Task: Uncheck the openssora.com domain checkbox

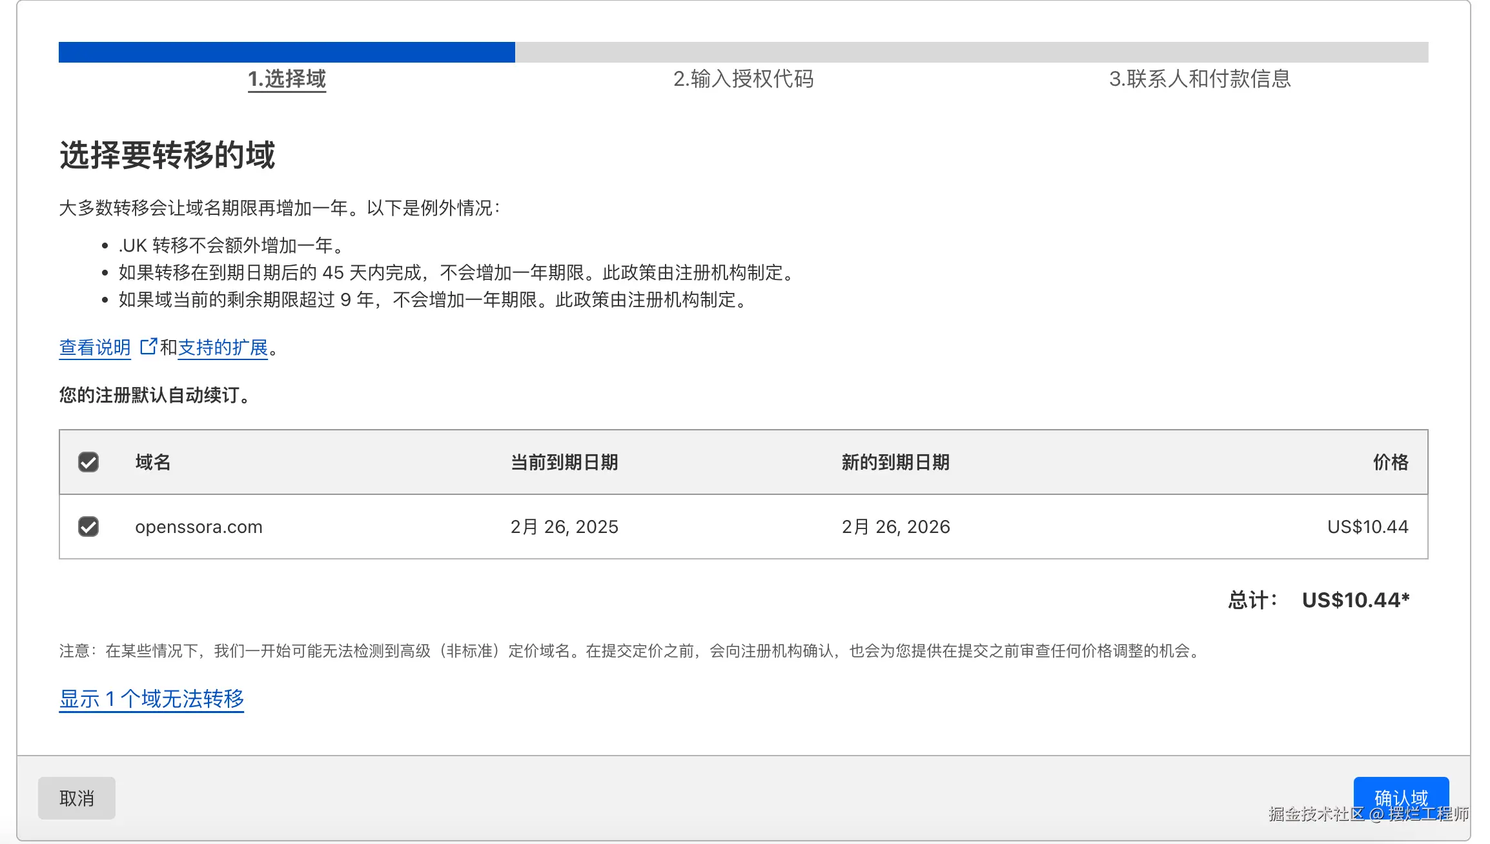Action: click(x=88, y=527)
